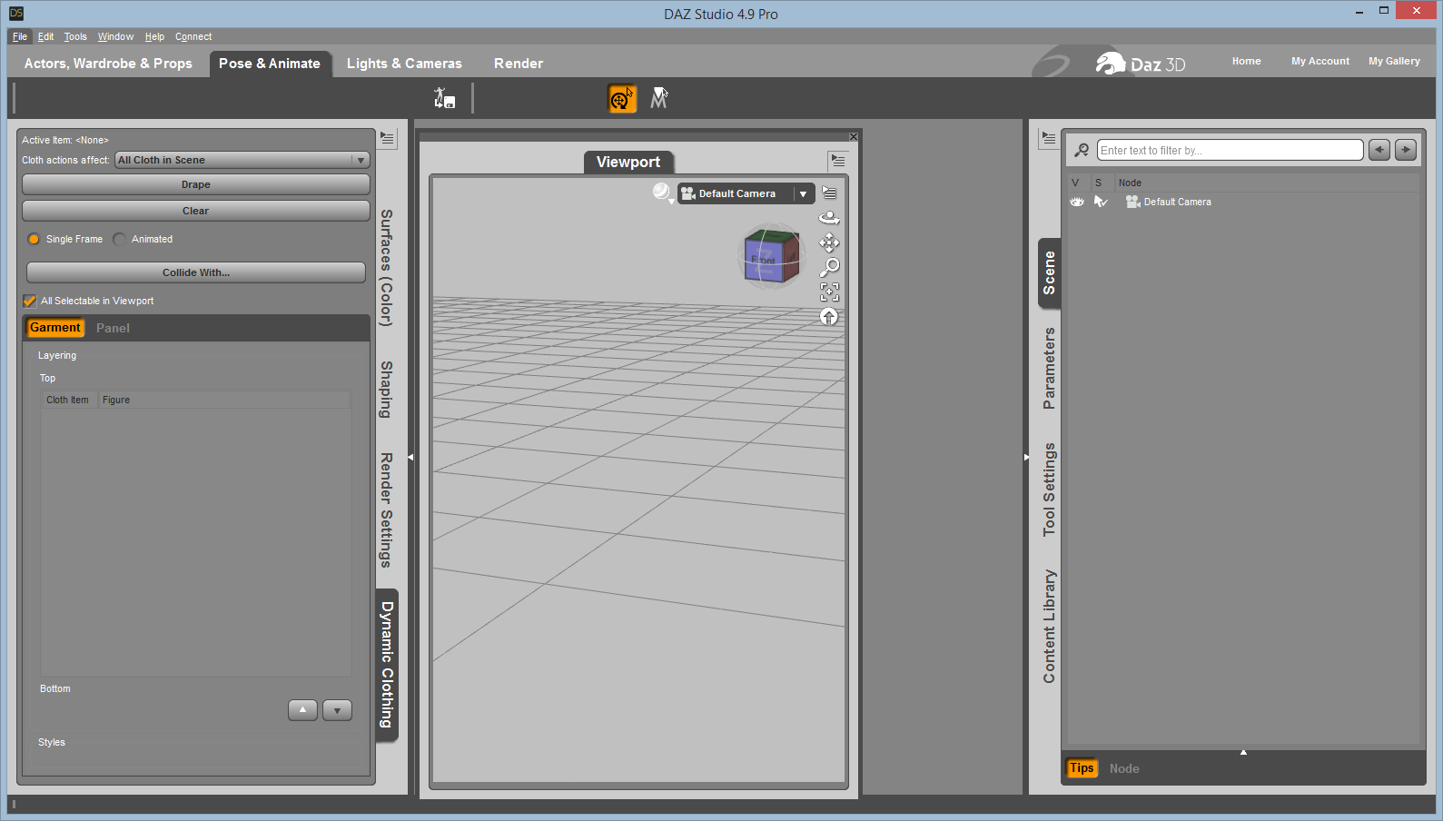This screenshot has height=821, width=1443.
Task: Collapse the left pane with the arrow handle
Action: pos(410,457)
